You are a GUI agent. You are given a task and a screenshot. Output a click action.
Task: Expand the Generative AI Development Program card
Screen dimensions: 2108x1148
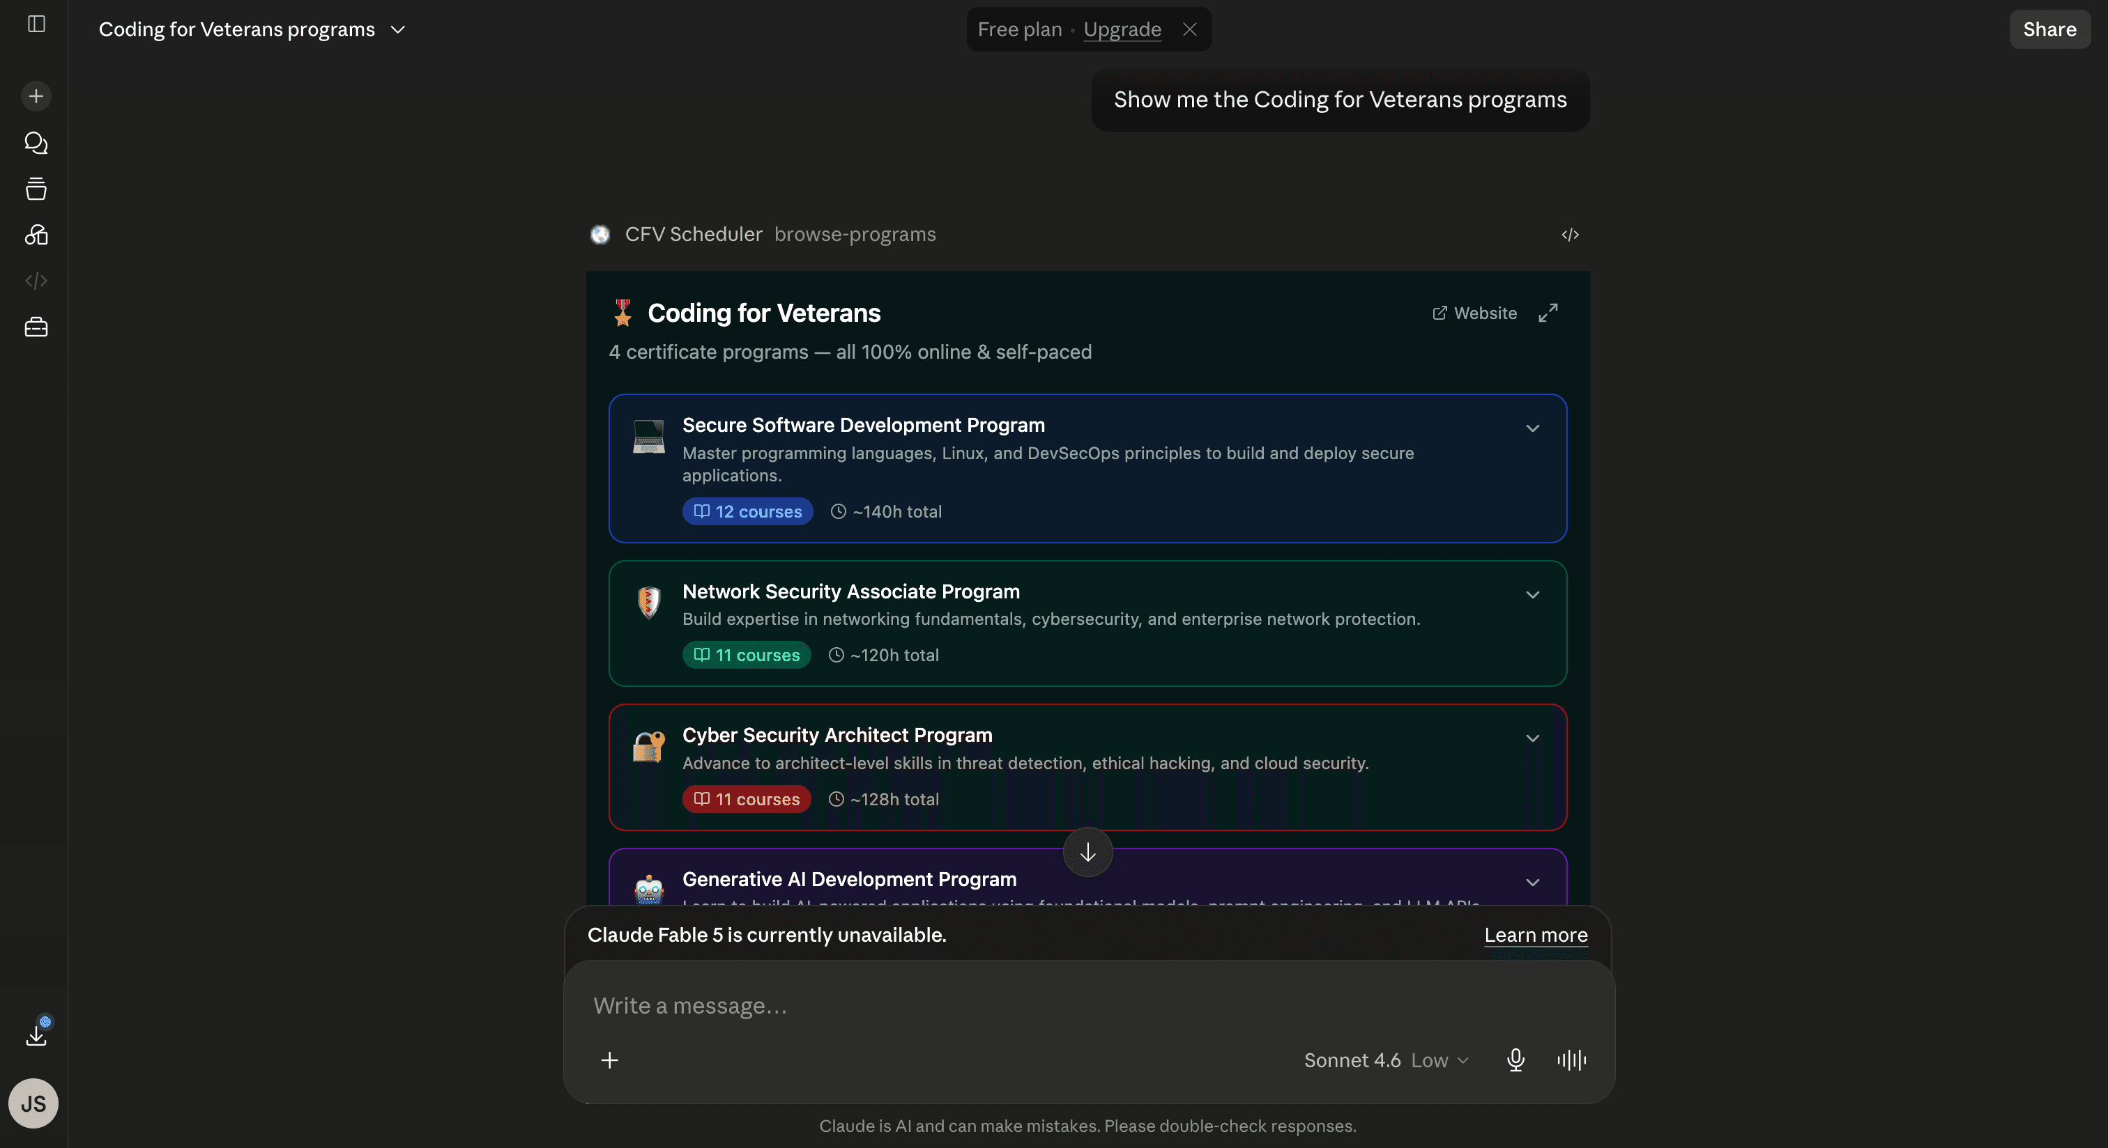1533,883
